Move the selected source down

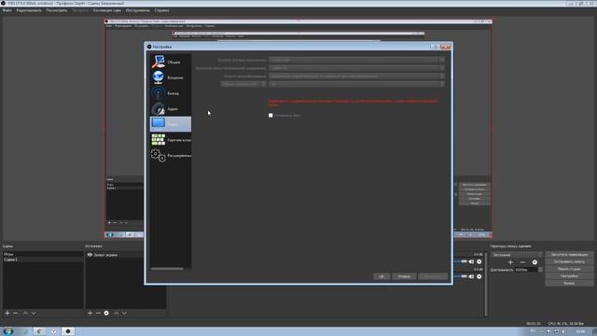click(x=124, y=313)
